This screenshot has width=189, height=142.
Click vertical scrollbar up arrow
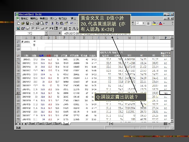click(x=172, y=37)
